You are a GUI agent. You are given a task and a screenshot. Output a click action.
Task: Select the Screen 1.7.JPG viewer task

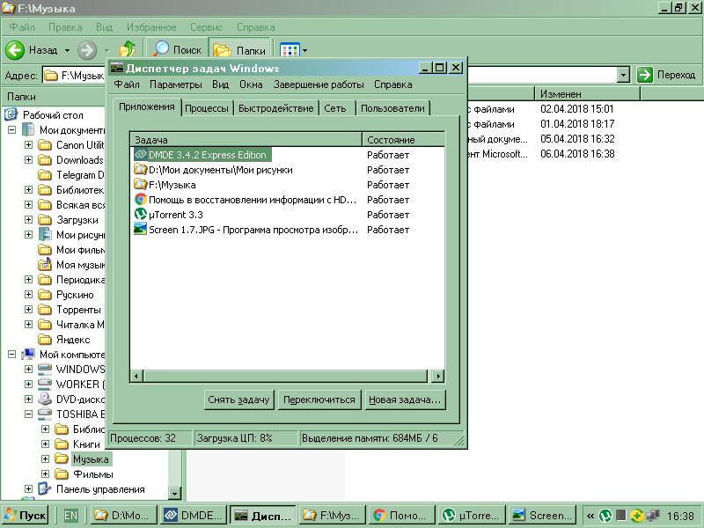pos(253,230)
